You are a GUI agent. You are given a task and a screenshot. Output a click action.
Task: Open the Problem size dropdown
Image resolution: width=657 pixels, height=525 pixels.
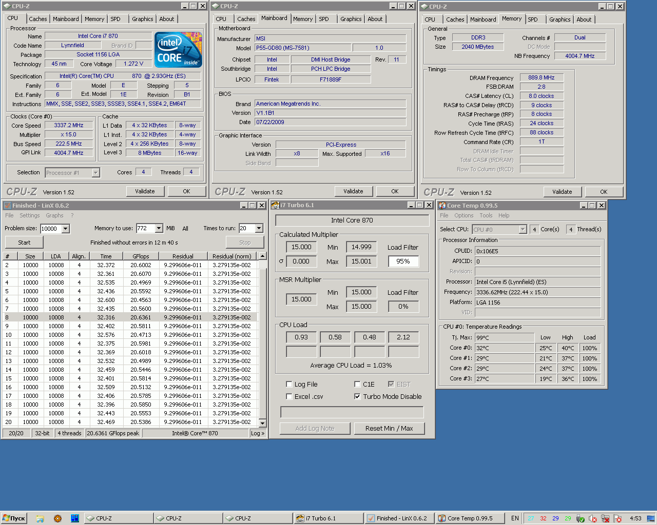(x=66, y=229)
